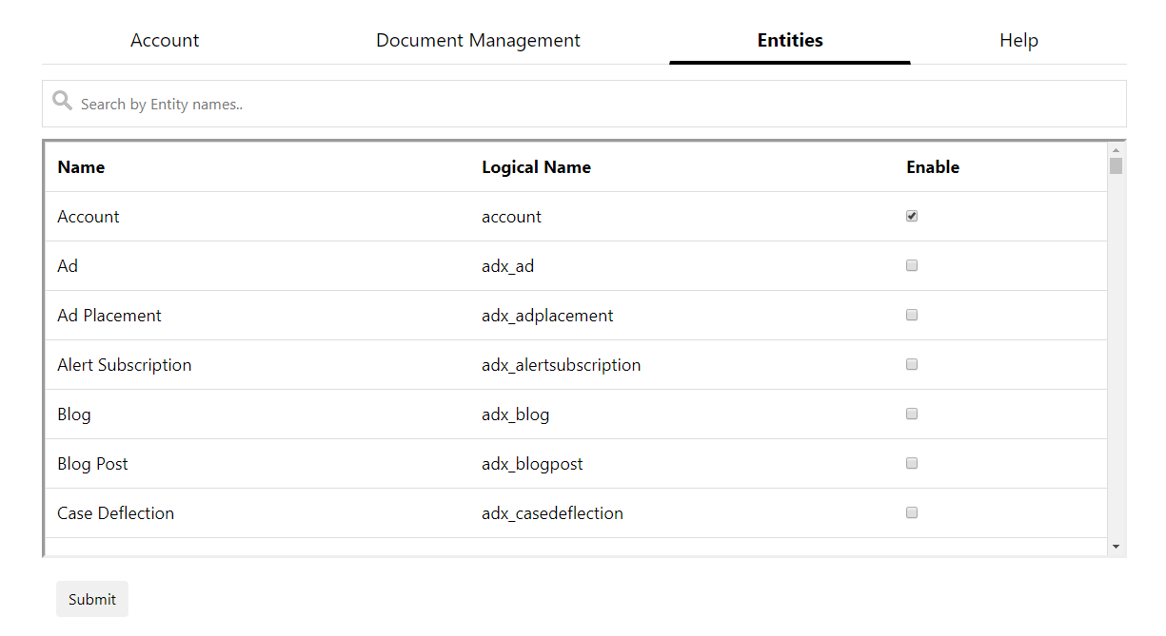This screenshot has height=636, width=1166.
Task: Click the Submit button
Action: tap(91, 599)
